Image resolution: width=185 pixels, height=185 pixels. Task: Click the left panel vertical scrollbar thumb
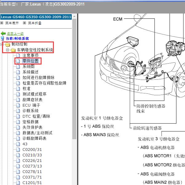pyautogui.click(x=74, y=79)
